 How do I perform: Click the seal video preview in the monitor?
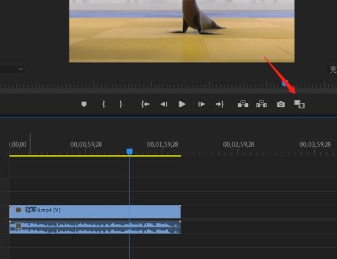182,31
